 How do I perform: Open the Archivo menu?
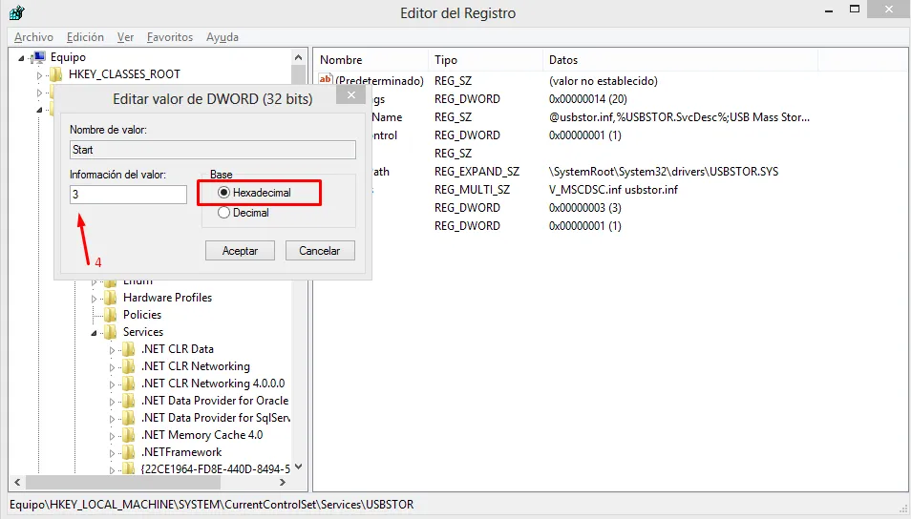33,37
